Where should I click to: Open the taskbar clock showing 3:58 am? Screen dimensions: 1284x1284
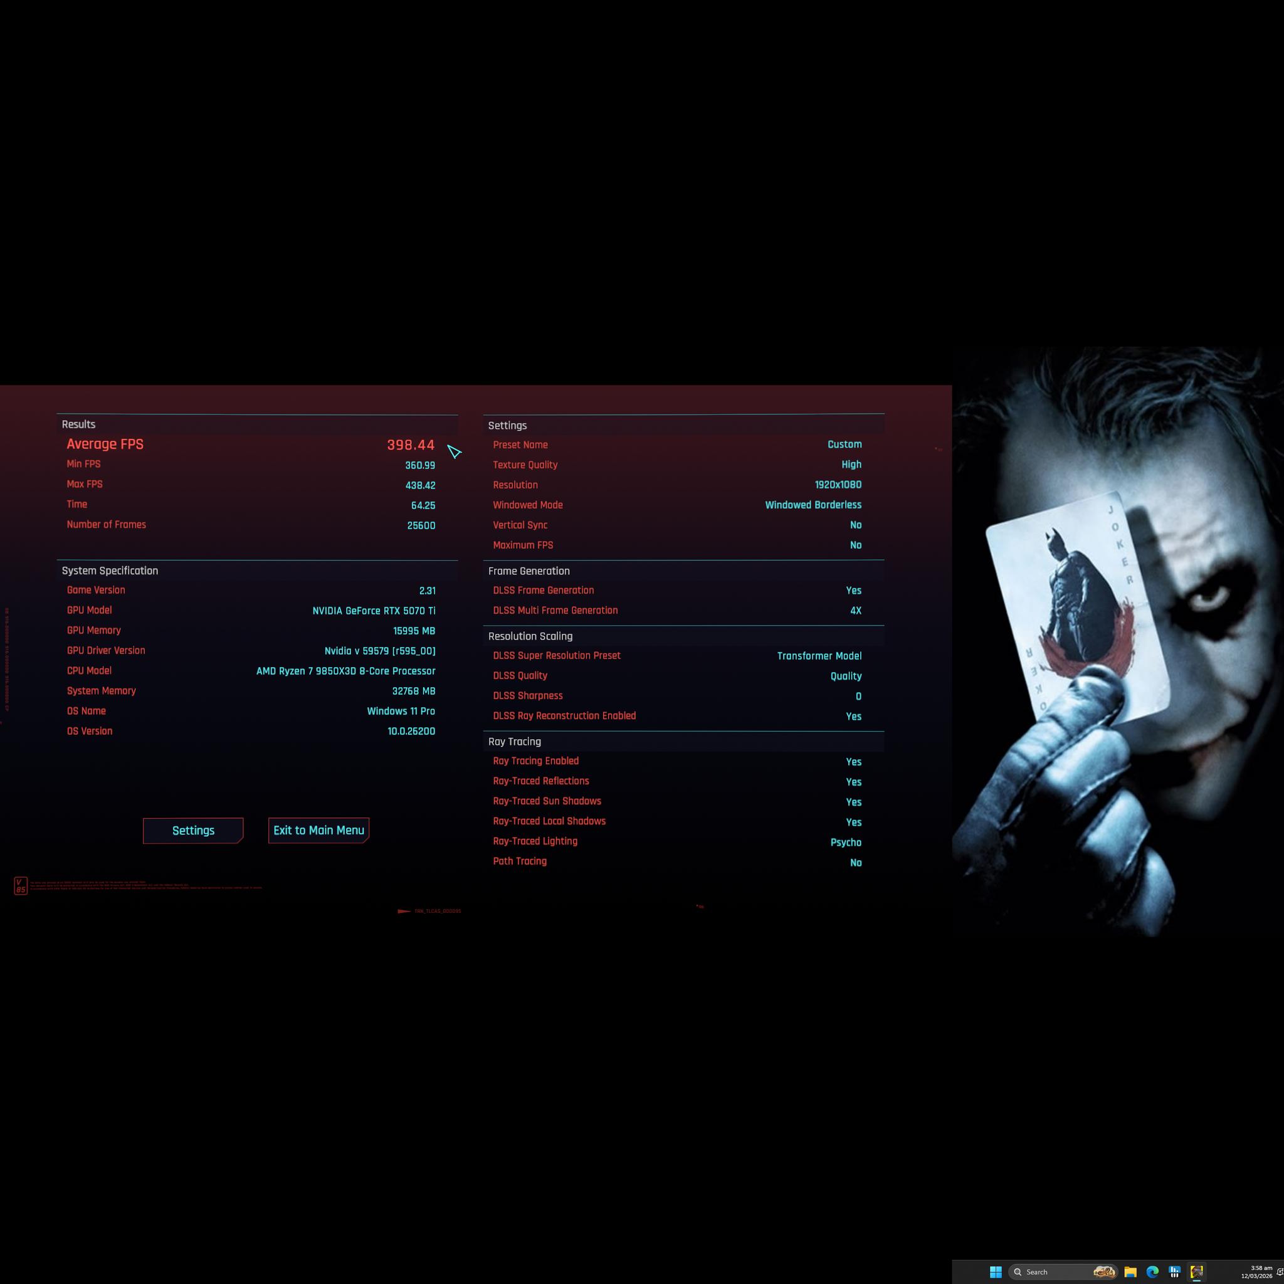click(x=1257, y=1272)
